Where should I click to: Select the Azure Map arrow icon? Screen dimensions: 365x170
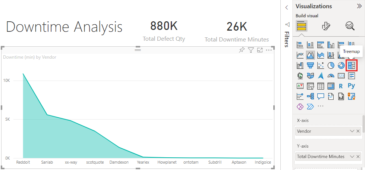point(321,76)
